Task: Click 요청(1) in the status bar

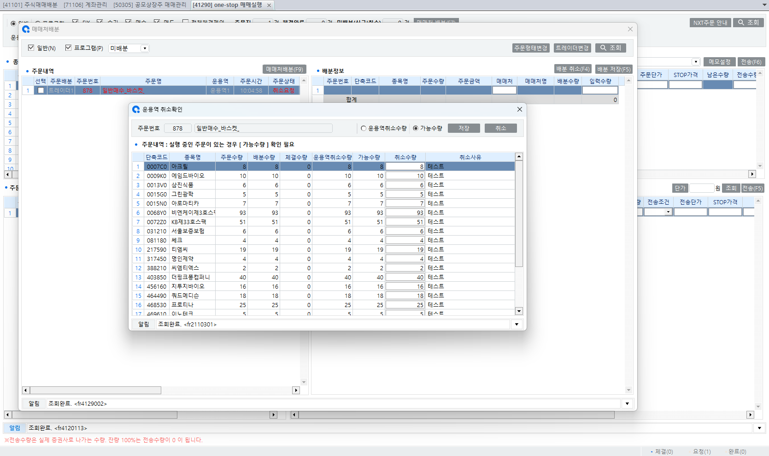Action: (x=702, y=451)
